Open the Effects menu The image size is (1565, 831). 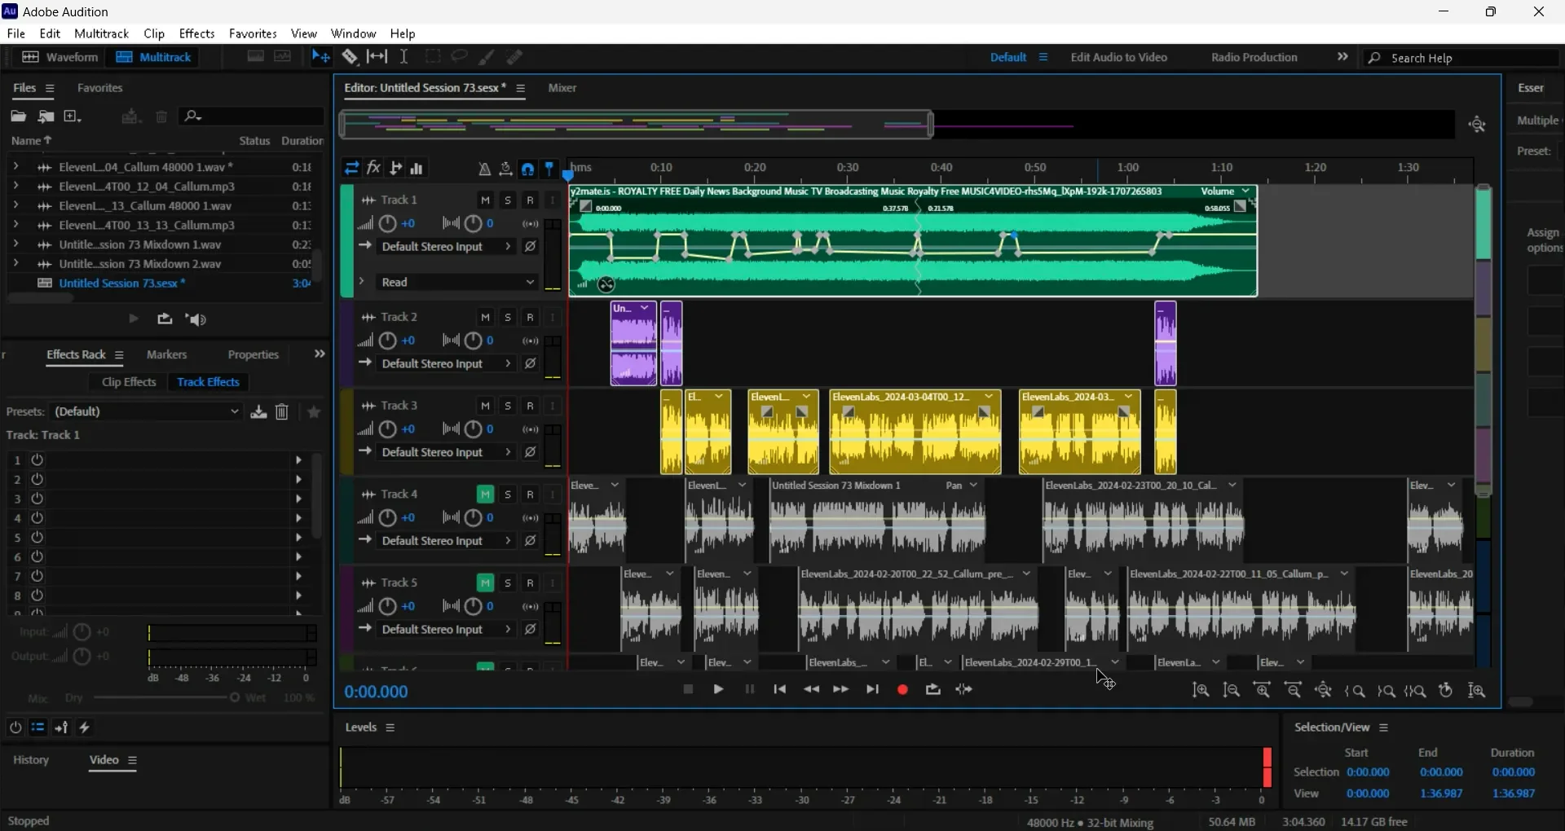[196, 33]
